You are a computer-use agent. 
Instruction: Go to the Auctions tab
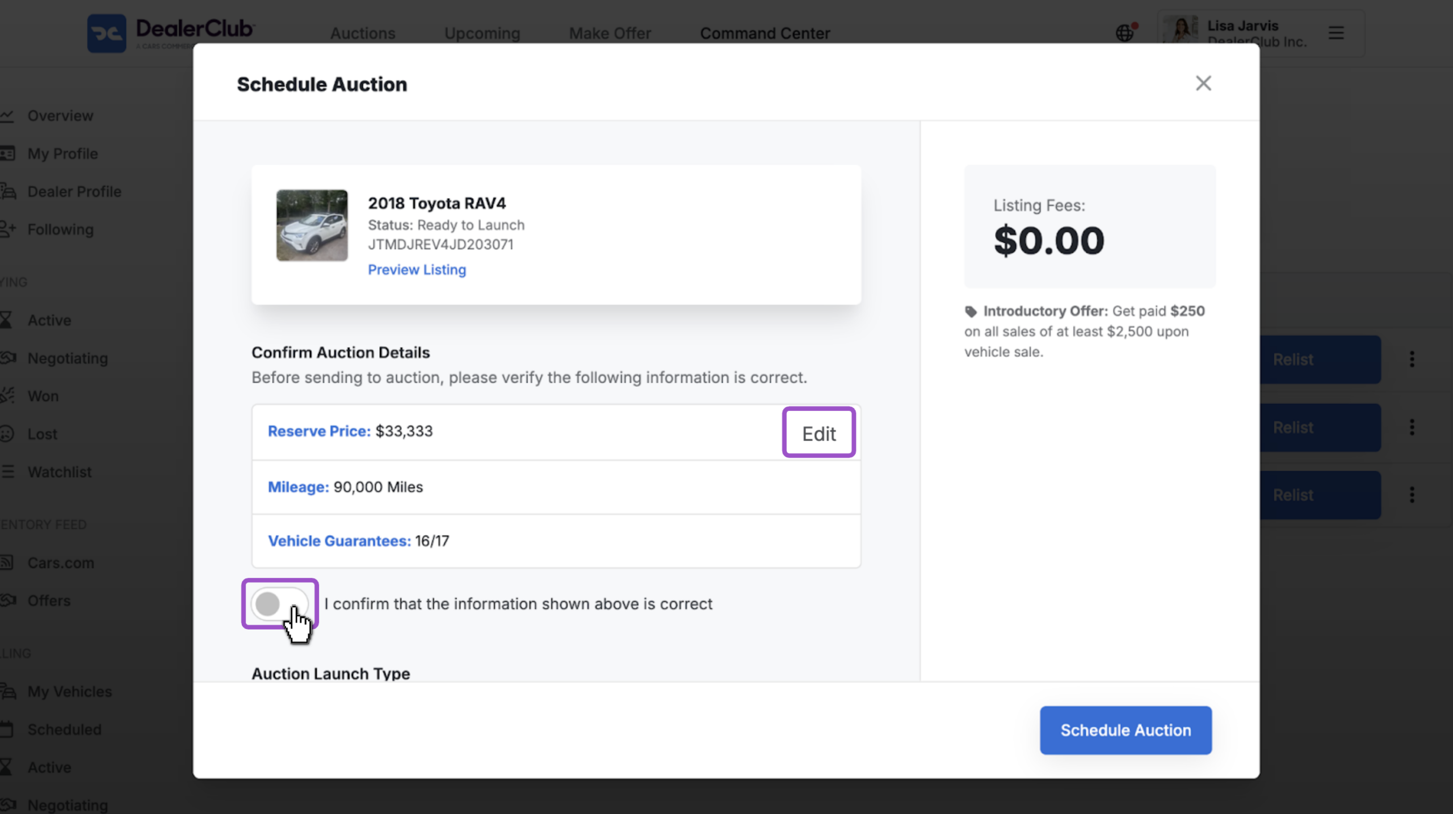pos(363,33)
